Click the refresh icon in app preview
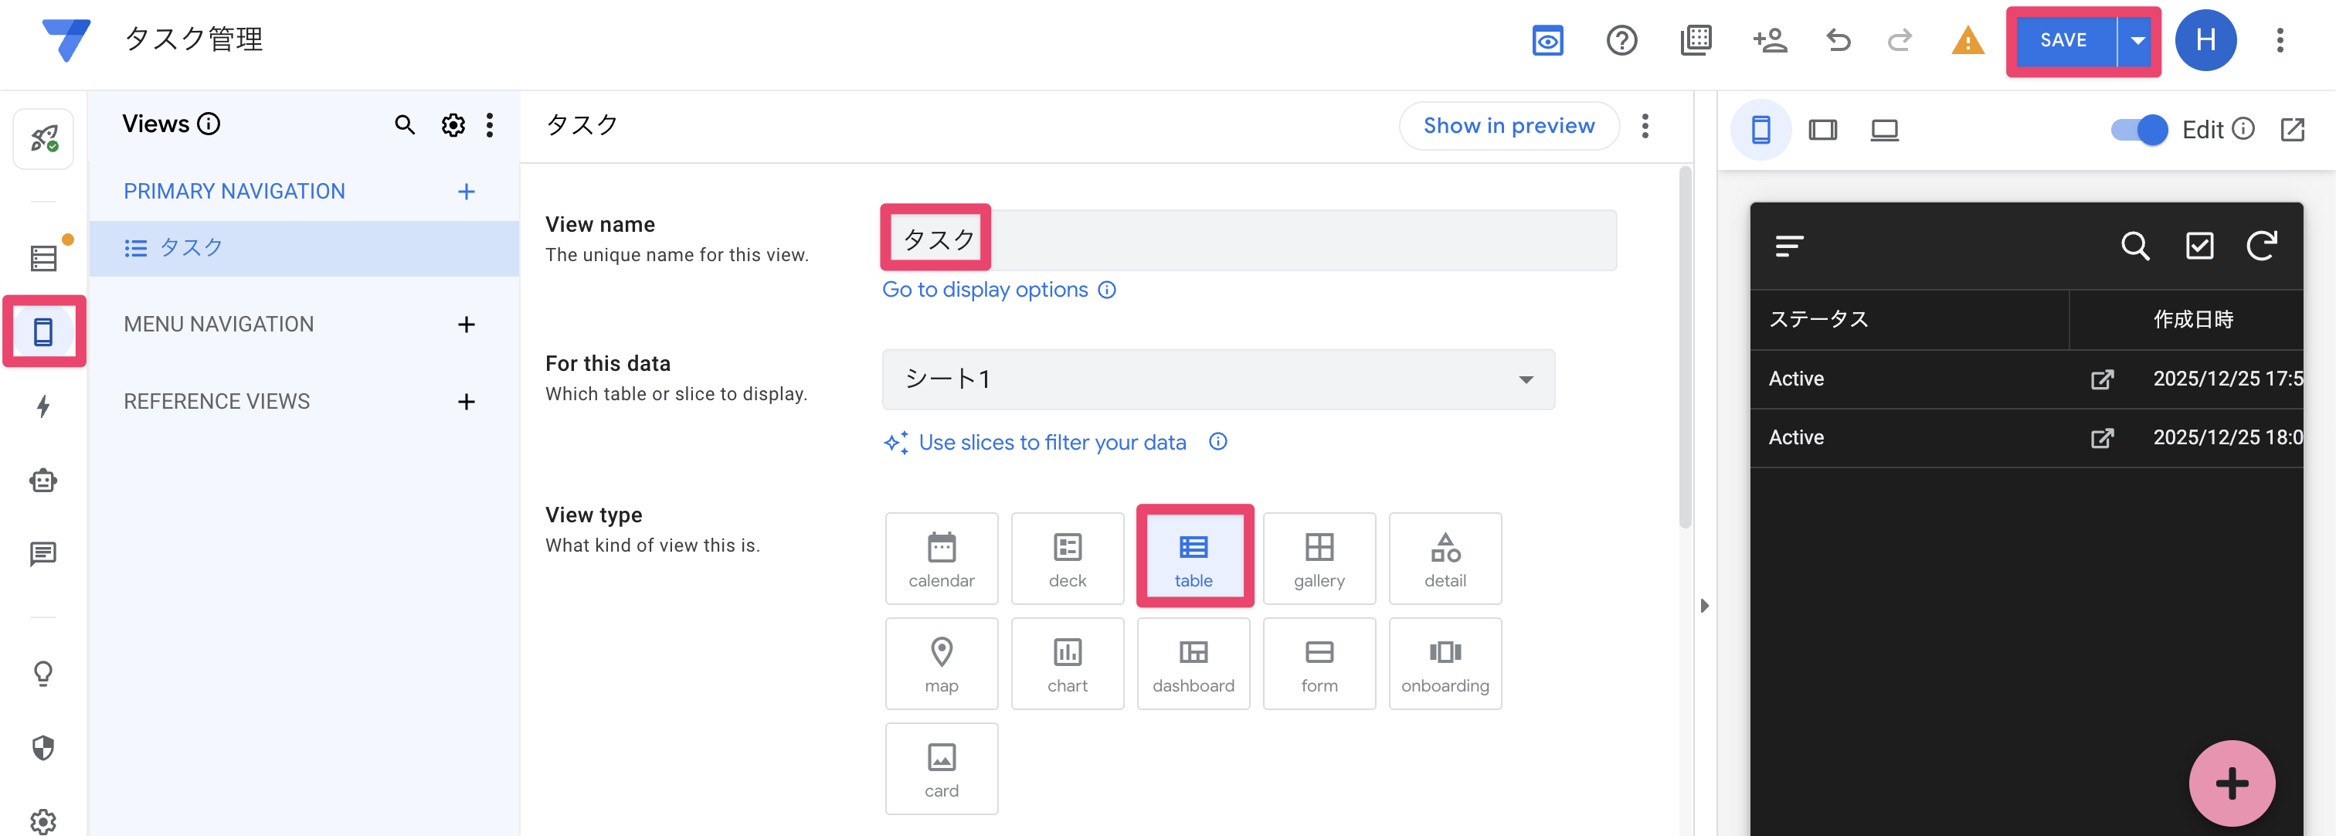 tap(2261, 246)
